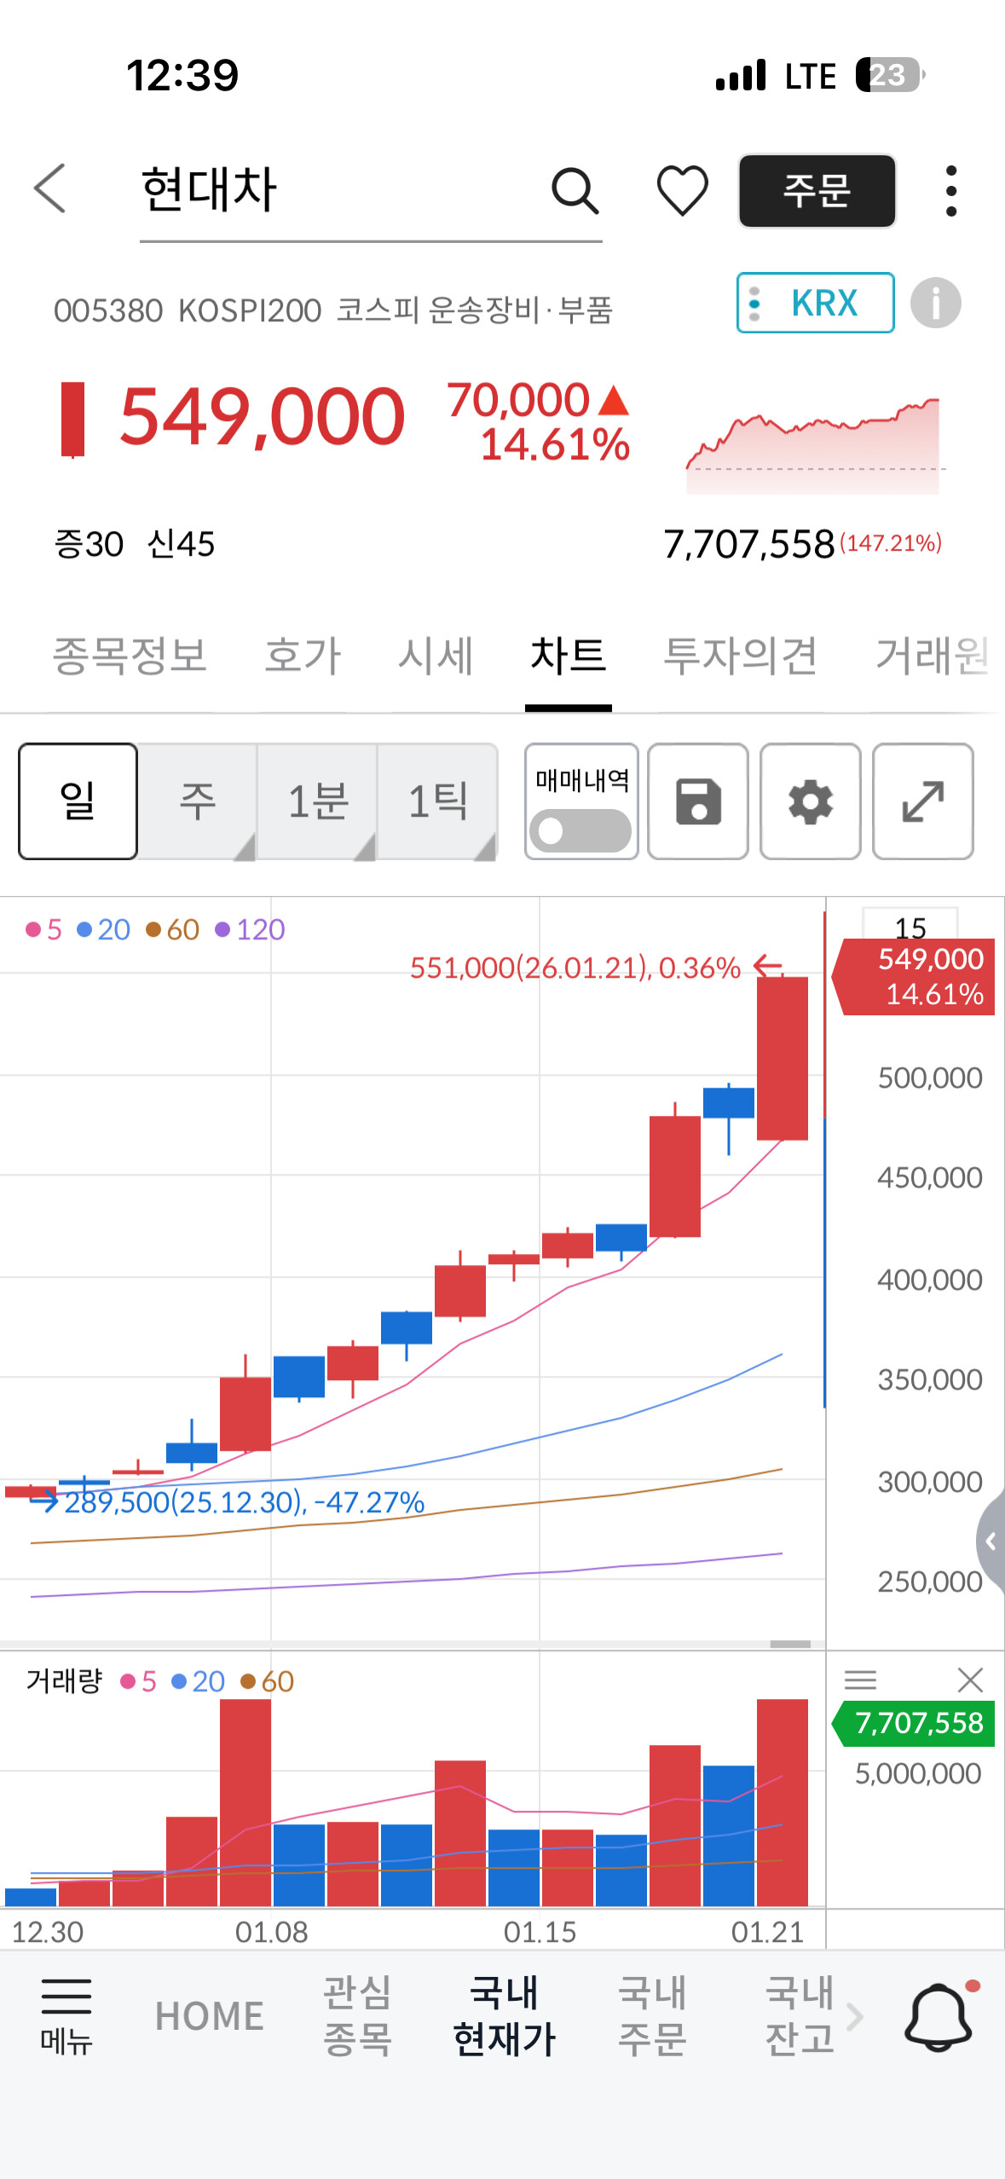
Task: Tap the 코스피 운송장비·부품 sector label
Action: pyautogui.click(x=475, y=310)
